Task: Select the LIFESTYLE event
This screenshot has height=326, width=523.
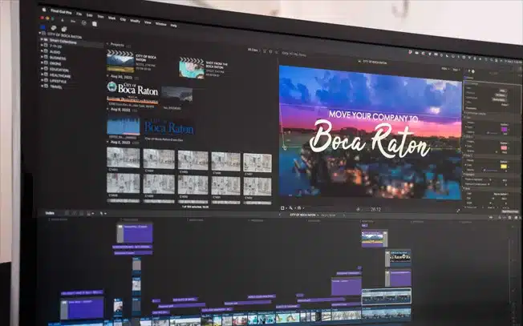Action: tap(58, 81)
